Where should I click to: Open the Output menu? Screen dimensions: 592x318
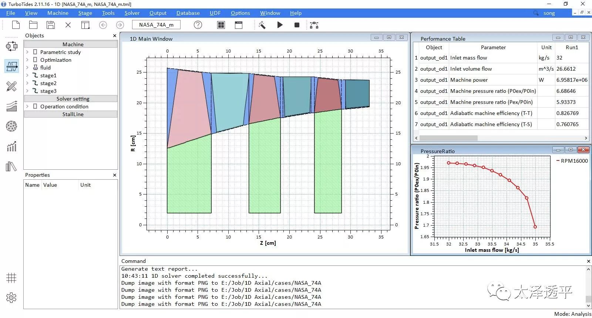coord(158,13)
